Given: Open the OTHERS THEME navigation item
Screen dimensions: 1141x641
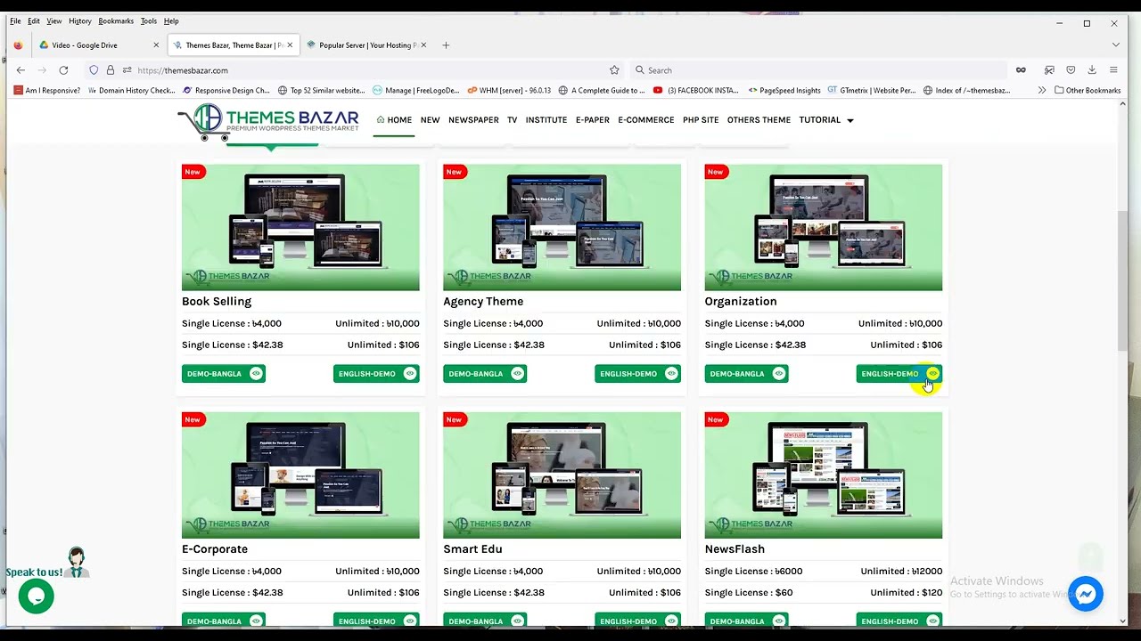Looking at the screenshot, I should [759, 120].
